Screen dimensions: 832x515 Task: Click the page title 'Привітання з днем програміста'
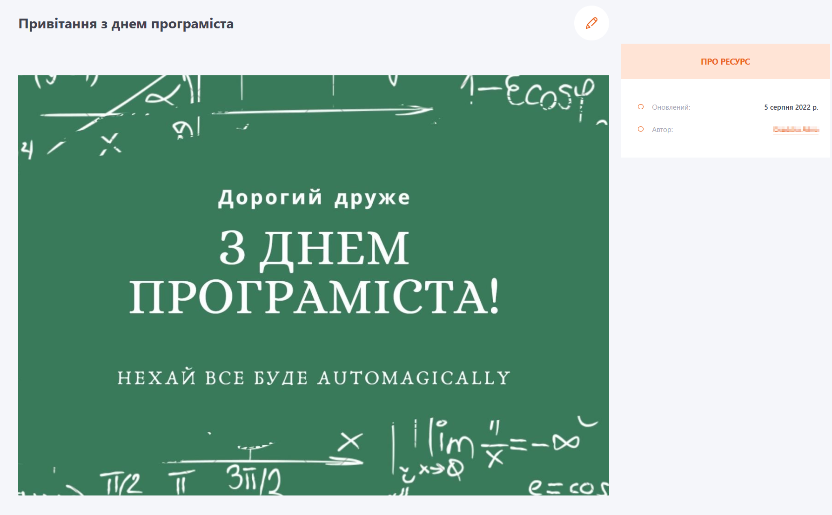tap(126, 24)
